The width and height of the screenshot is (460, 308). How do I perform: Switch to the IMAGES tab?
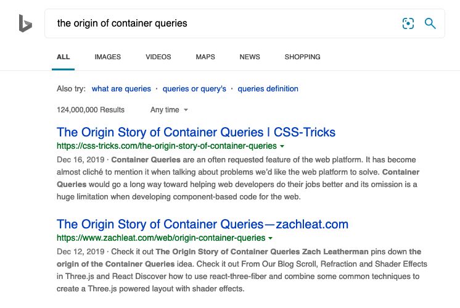(108, 57)
